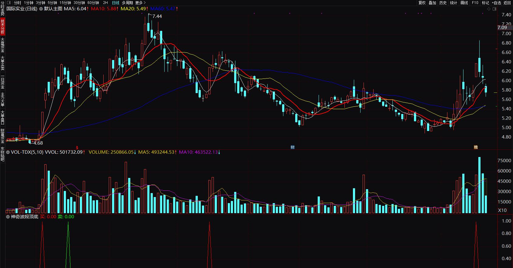Switch to the 5分钟 period
513x268 pixels.
(52, 3)
